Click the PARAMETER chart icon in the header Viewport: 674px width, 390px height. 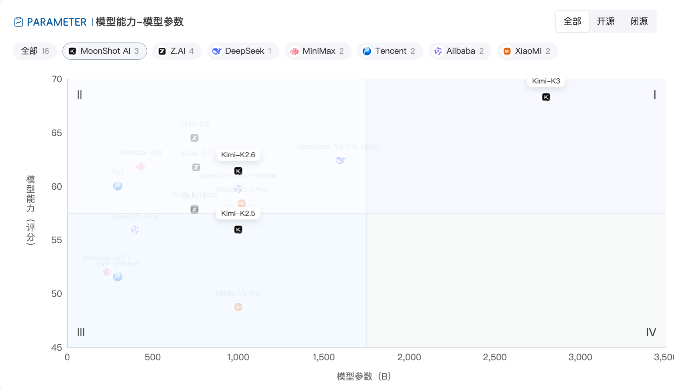tap(18, 22)
